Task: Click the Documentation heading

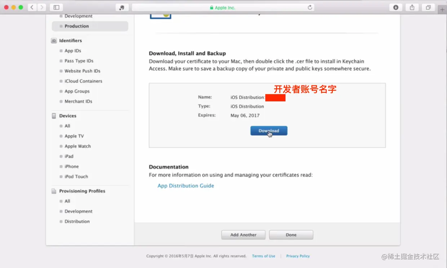Action: pos(169,167)
